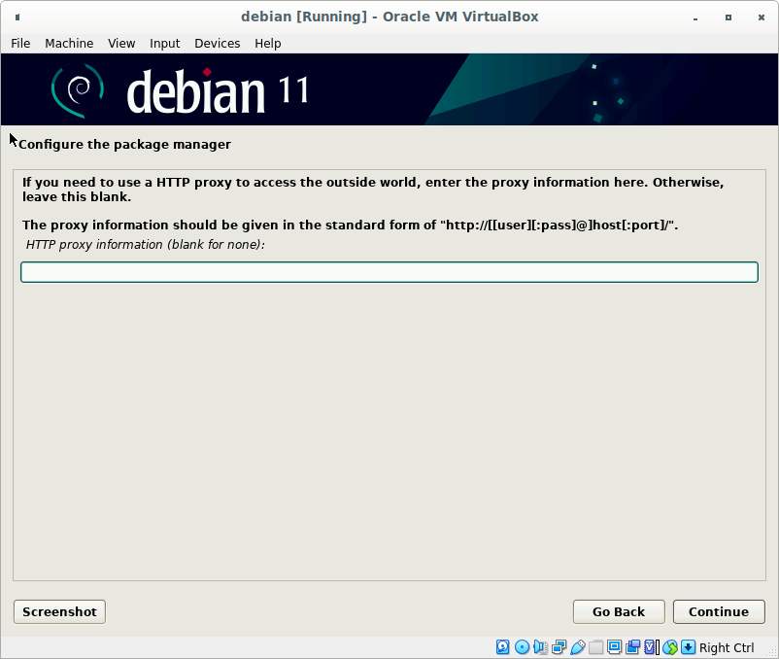This screenshot has width=779, height=659.
Task: Open the File menu
Action: (20, 43)
